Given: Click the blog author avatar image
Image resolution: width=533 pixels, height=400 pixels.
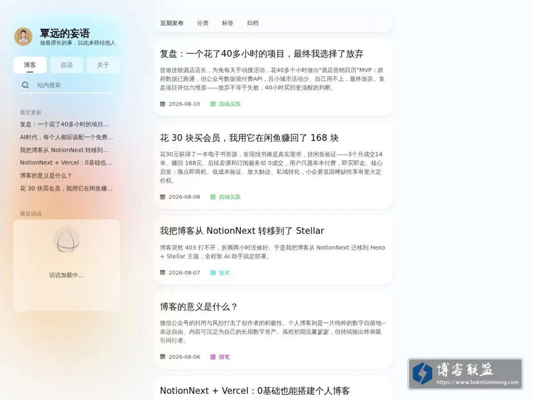Looking at the screenshot, I should click(x=23, y=36).
